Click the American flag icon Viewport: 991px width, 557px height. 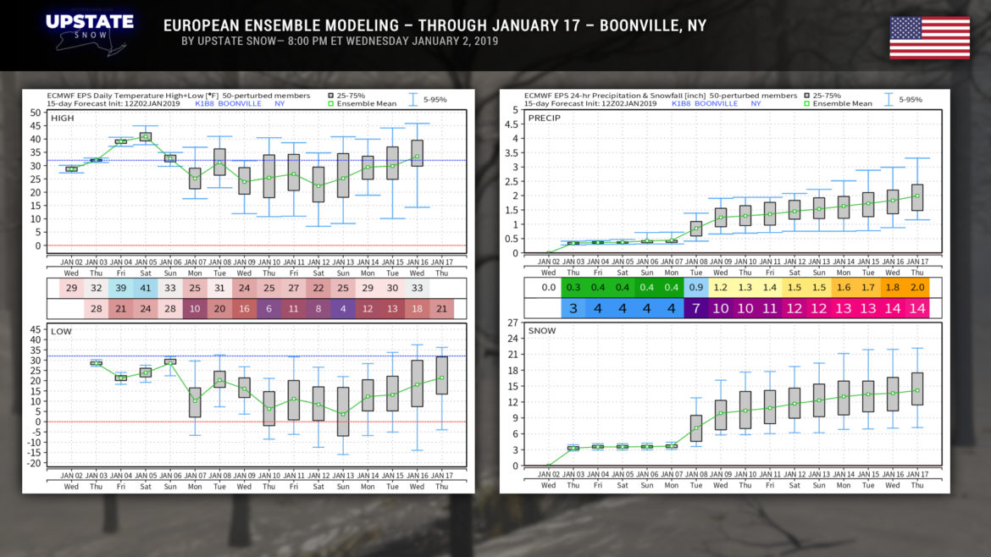point(929,37)
